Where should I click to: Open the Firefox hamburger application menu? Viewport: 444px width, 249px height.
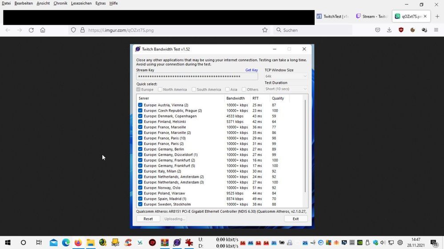point(436,30)
